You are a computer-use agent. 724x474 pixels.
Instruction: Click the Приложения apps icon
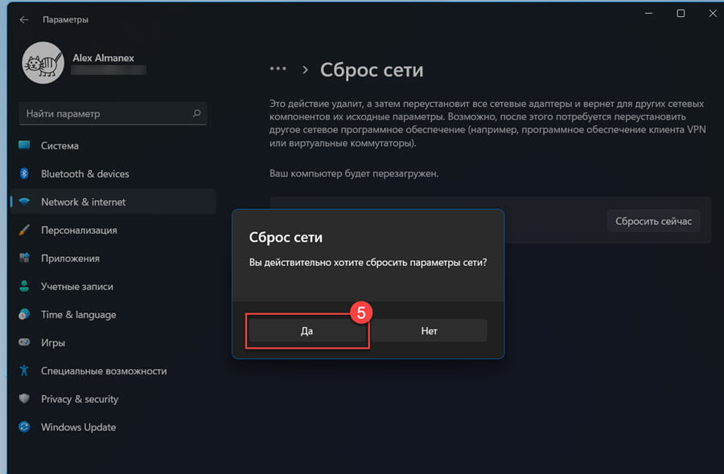[24, 258]
